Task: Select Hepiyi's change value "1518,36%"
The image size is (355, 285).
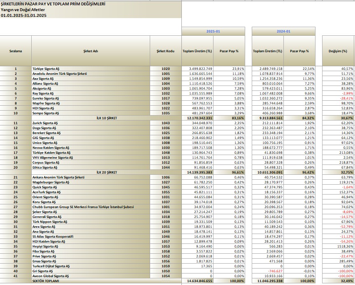Action: tap(338, 247)
